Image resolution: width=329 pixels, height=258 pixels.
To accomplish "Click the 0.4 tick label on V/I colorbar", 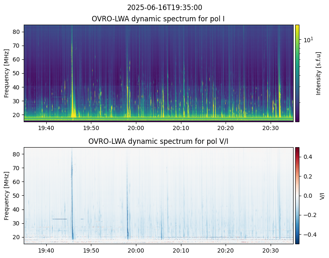I will point(307,156).
